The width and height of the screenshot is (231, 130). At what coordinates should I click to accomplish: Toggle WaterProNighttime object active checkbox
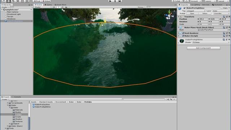[x=184, y=8]
